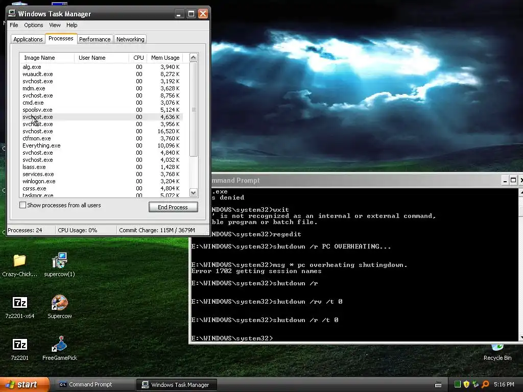Select the services.exe process row
Screen dimensions: 523x392
102,174
